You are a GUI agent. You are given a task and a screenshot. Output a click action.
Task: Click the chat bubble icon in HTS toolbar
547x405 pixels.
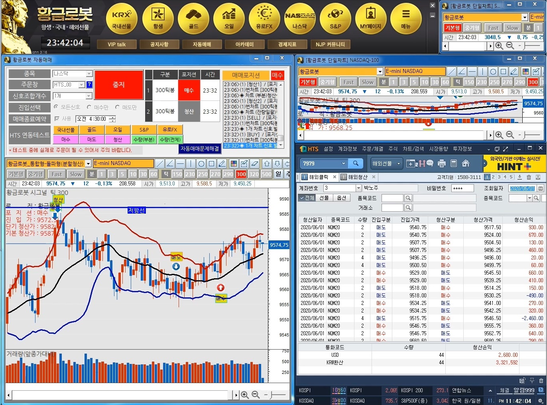click(x=429, y=163)
